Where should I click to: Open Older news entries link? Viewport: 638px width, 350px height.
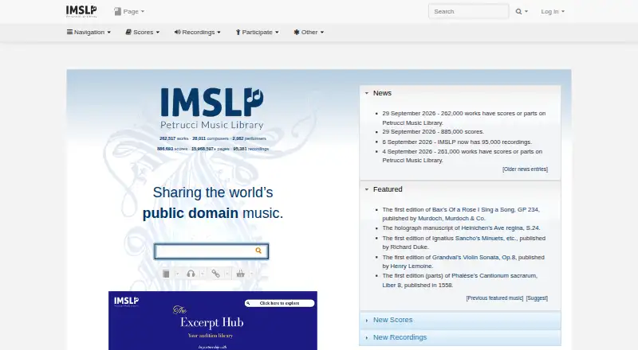click(x=525, y=169)
